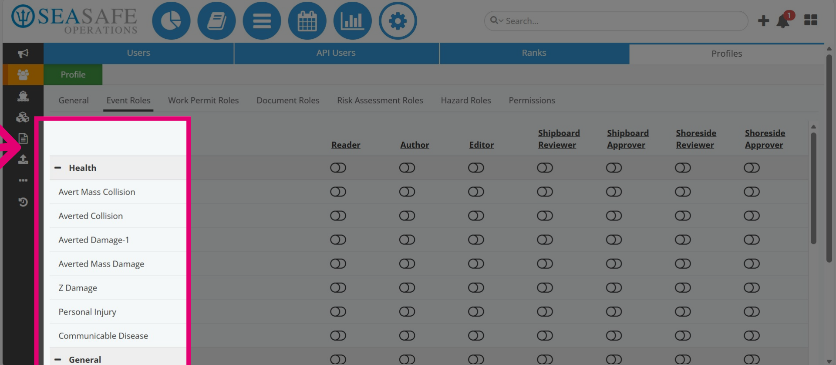Screen dimensions: 836x365
Task: Click the document sidebar icon
Action: pos(23,139)
